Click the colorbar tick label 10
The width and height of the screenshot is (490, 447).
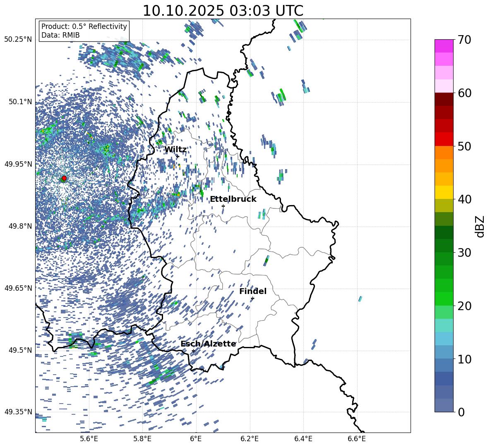pyautogui.click(x=464, y=359)
